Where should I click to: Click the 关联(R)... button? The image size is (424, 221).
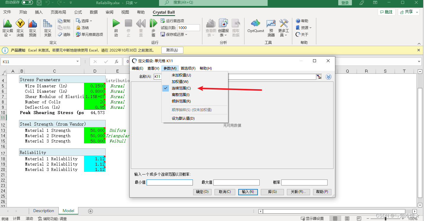click(x=298, y=192)
